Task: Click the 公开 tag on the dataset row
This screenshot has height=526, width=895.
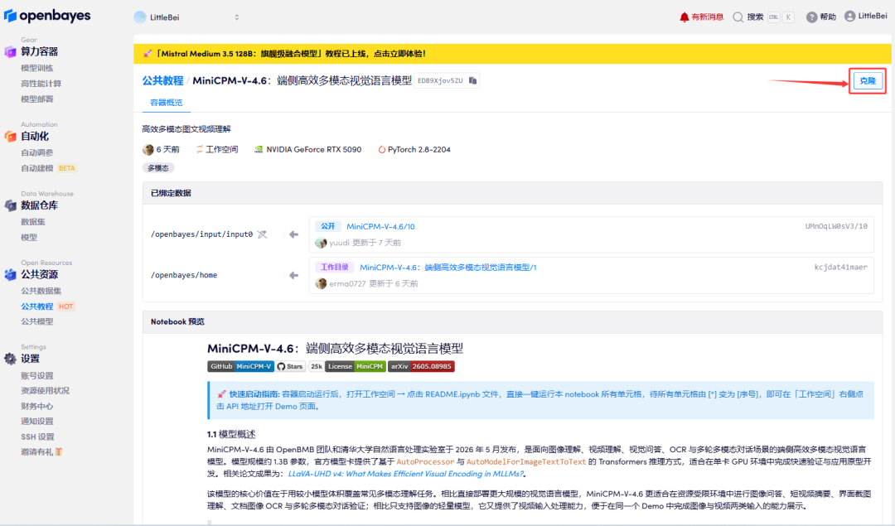Action: [x=327, y=226]
